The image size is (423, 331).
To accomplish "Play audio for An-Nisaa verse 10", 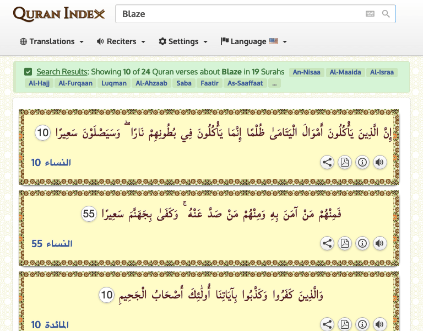I will (379, 163).
